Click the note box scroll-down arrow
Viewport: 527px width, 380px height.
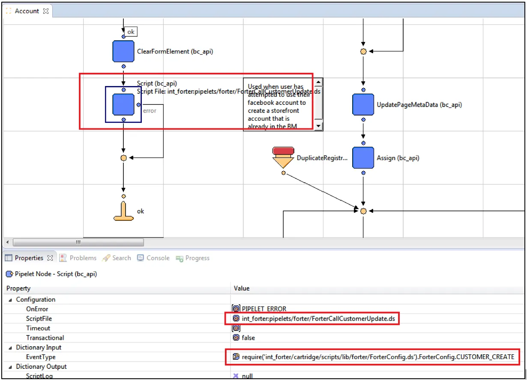(x=318, y=126)
